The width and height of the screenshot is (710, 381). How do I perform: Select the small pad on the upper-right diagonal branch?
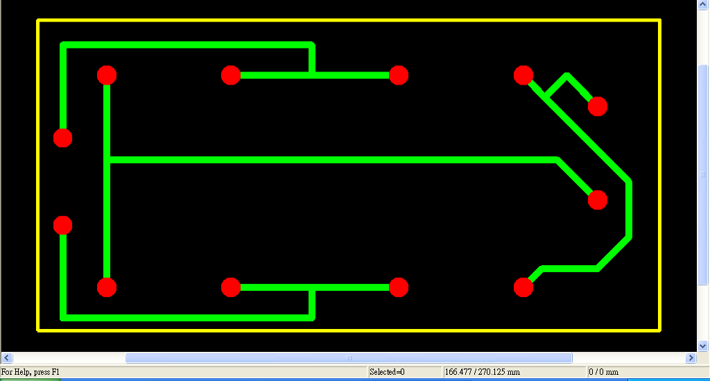pyautogui.click(x=598, y=106)
